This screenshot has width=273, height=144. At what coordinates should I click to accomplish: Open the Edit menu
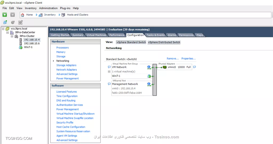(12, 8)
